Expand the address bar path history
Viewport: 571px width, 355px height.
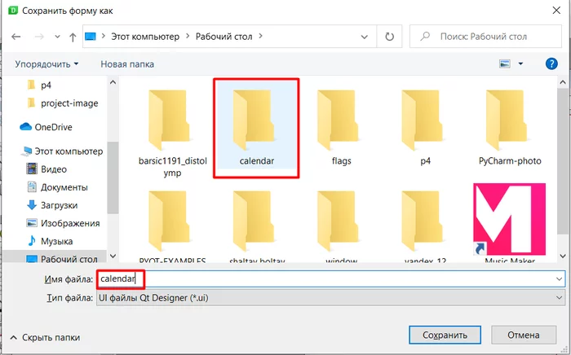364,37
